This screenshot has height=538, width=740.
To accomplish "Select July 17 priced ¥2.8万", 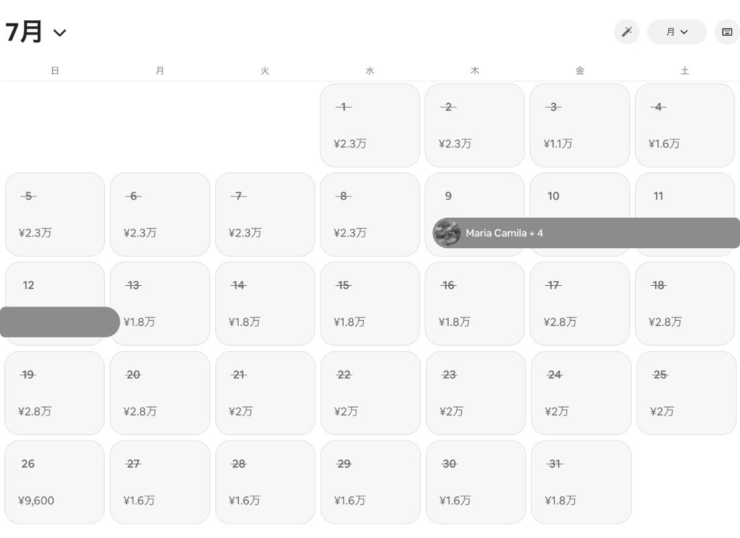I will pyautogui.click(x=579, y=303).
